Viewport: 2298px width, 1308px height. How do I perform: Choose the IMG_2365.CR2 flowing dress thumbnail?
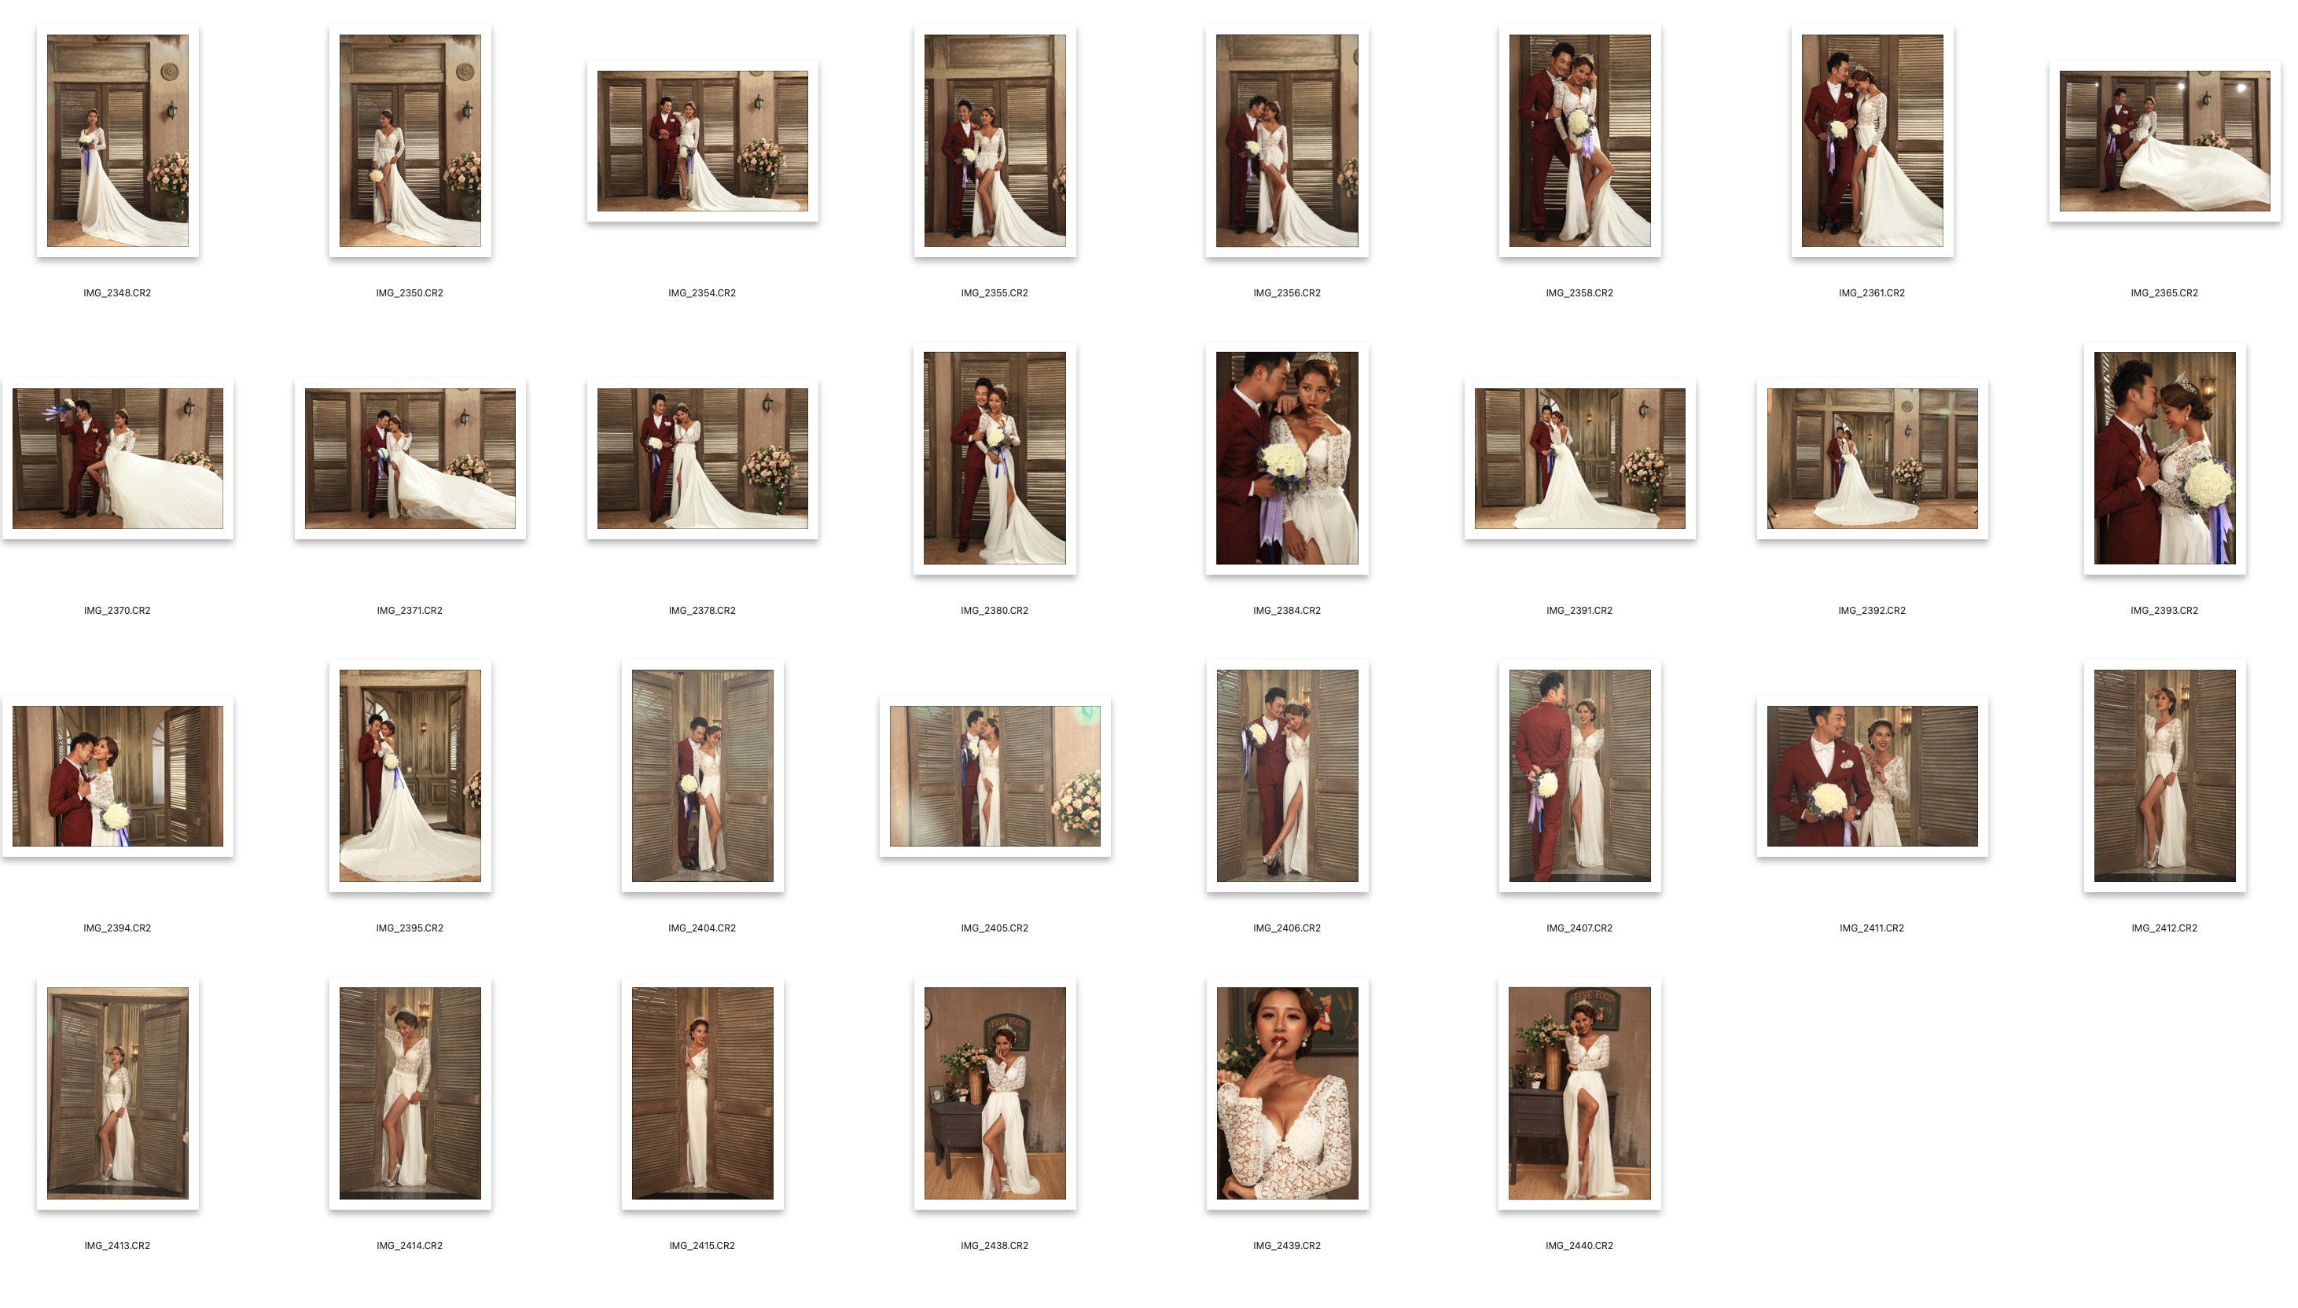(2164, 141)
